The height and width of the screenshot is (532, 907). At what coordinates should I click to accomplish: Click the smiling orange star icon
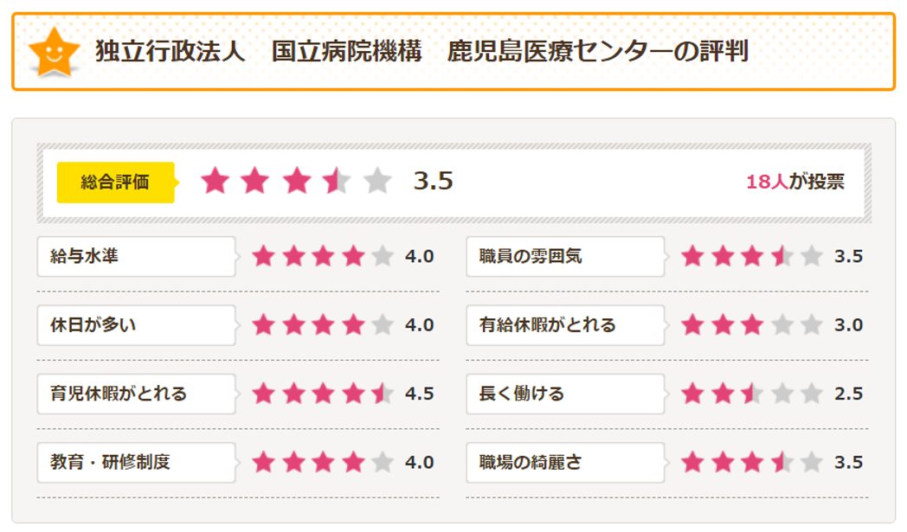pyautogui.click(x=54, y=52)
